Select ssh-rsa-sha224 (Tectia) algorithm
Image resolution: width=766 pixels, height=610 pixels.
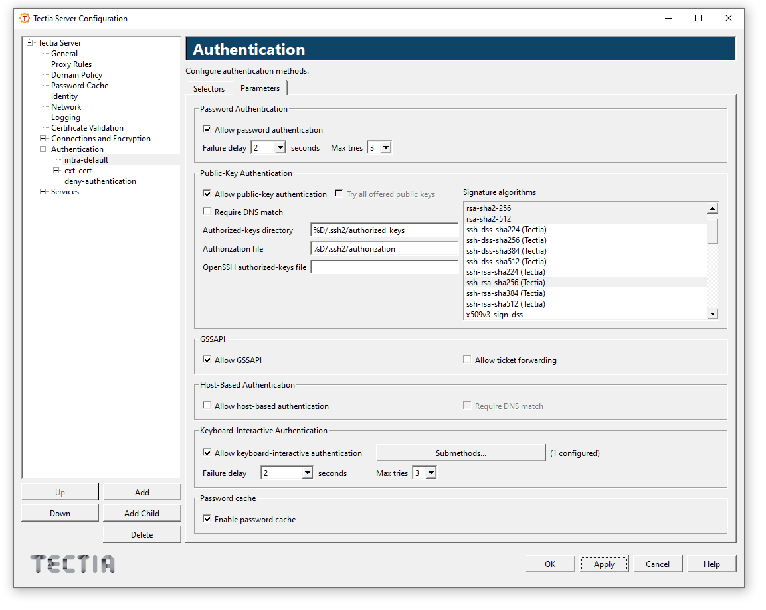click(x=586, y=272)
